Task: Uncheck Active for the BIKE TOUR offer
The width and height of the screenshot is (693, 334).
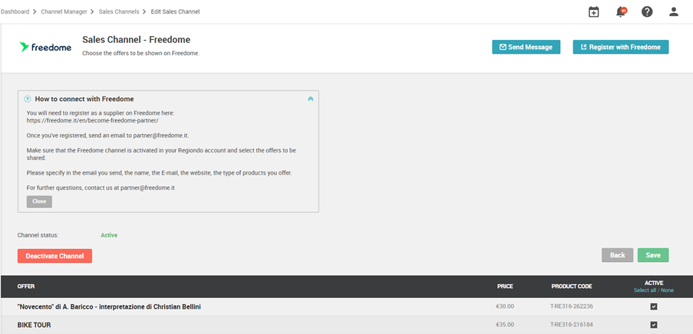Action: tap(654, 325)
